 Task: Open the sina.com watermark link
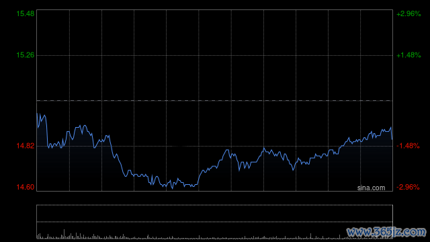point(371,188)
